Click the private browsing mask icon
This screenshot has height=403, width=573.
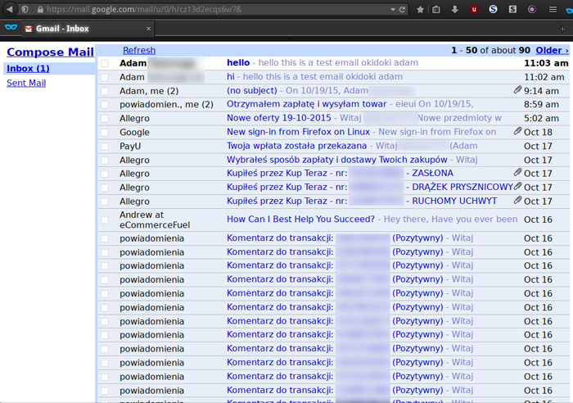point(11,27)
